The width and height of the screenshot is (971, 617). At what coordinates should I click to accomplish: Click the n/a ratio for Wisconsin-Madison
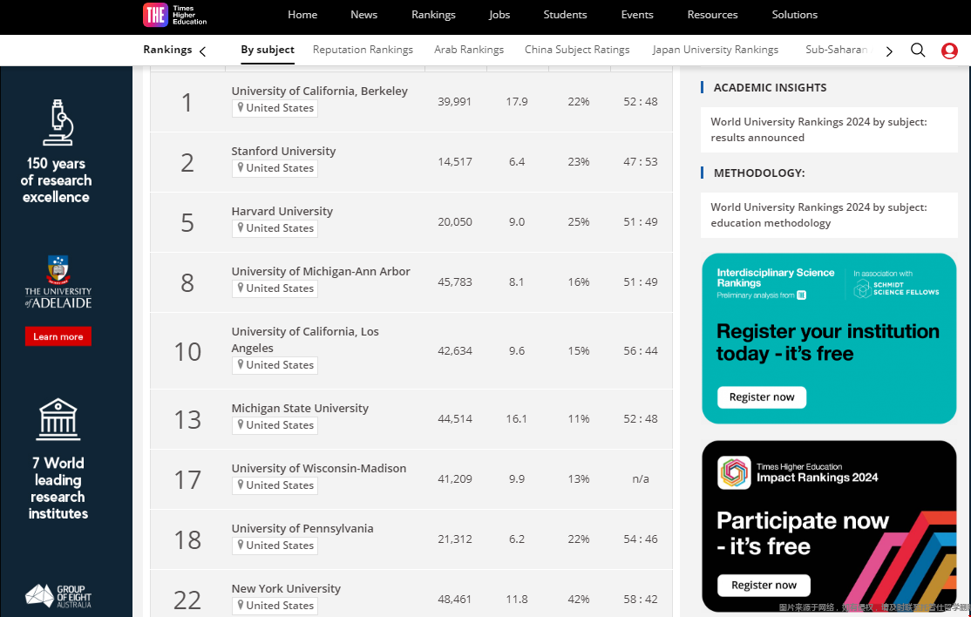click(641, 479)
